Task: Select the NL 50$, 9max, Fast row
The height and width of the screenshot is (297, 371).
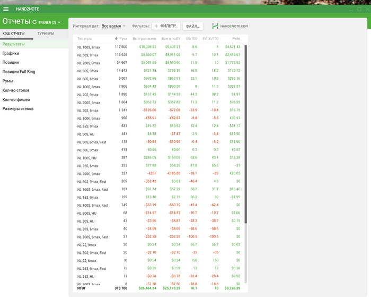Action: click(x=158, y=181)
